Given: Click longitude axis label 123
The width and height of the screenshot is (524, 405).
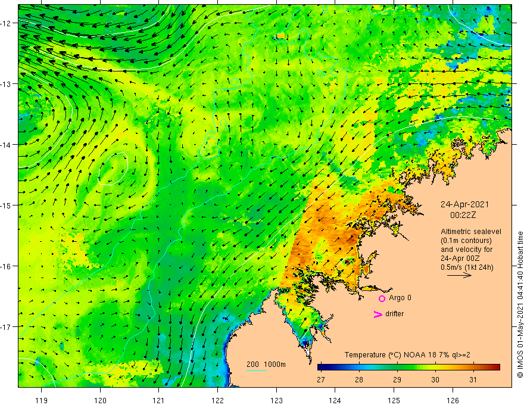Looking at the screenshot, I should click(x=276, y=400).
